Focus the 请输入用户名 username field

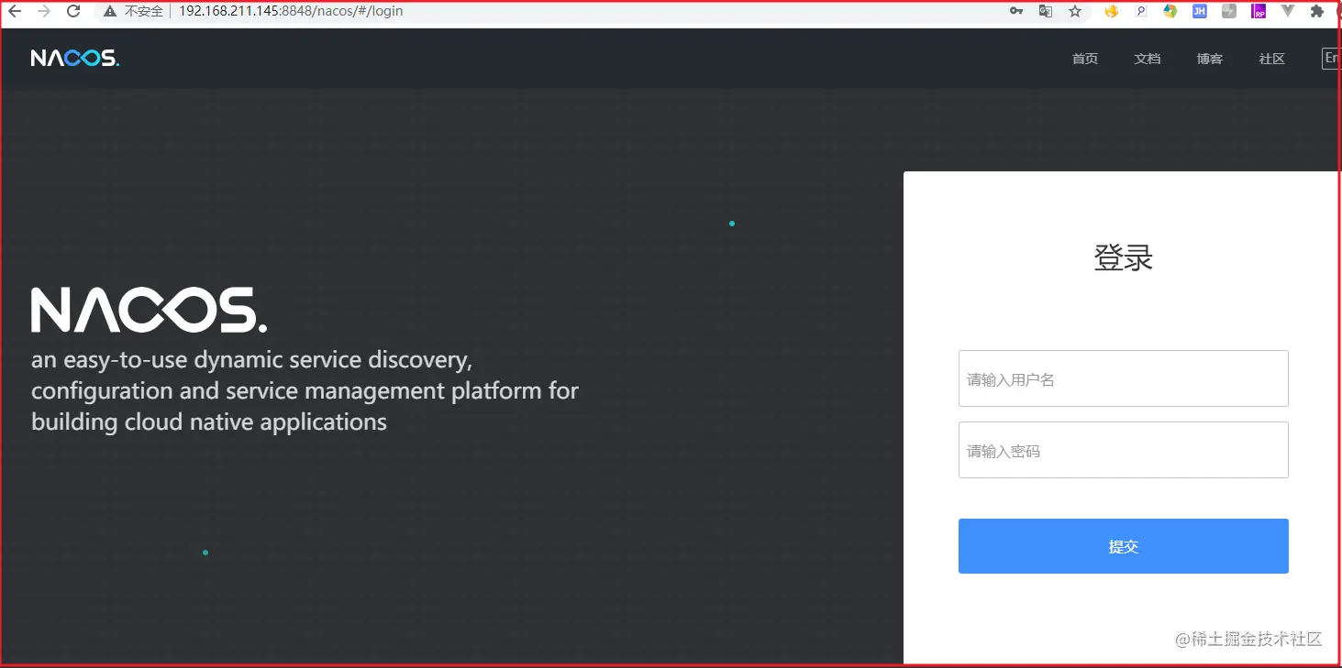(1124, 378)
